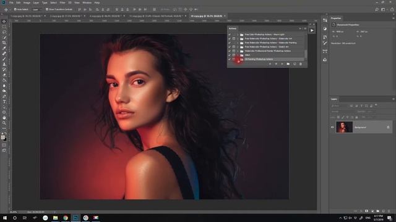The width and height of the screenshot is (396, 222).
Task: Open the Image menu
Action: click(27, 2)
